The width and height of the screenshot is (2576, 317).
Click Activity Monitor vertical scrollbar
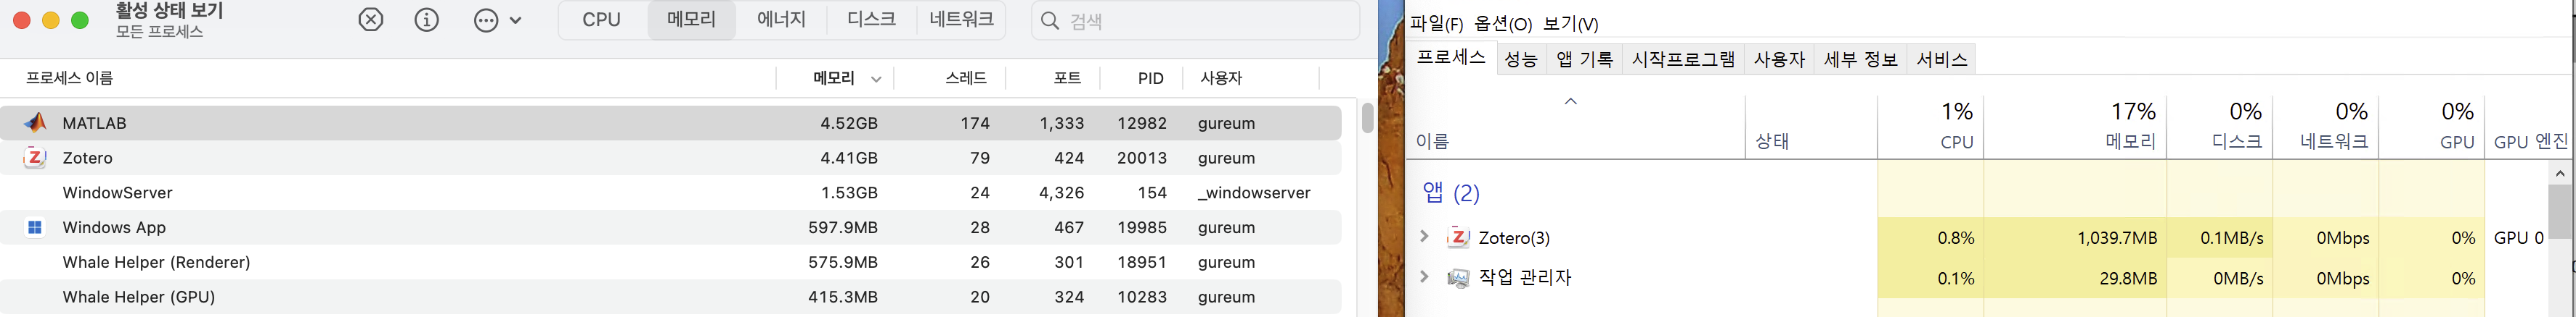[x=1367, y=118]
